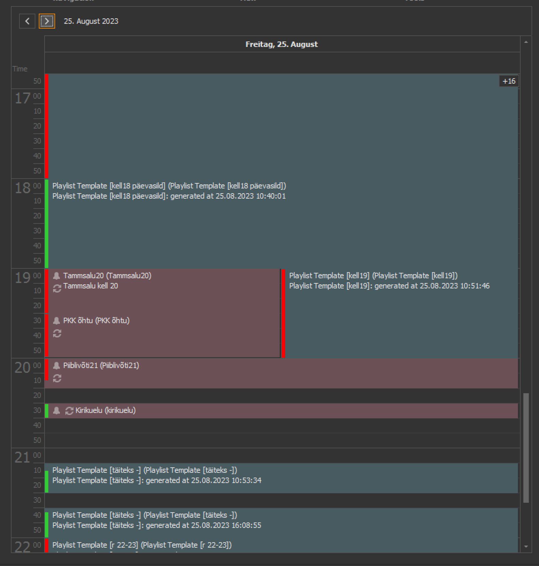Click the recurrence icon under PKK õhtu

pos(57,333)
